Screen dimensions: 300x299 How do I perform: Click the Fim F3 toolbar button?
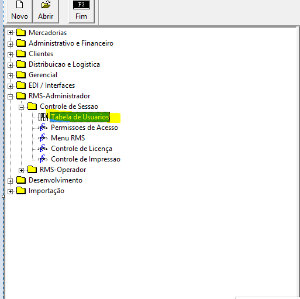pos(81,12)
